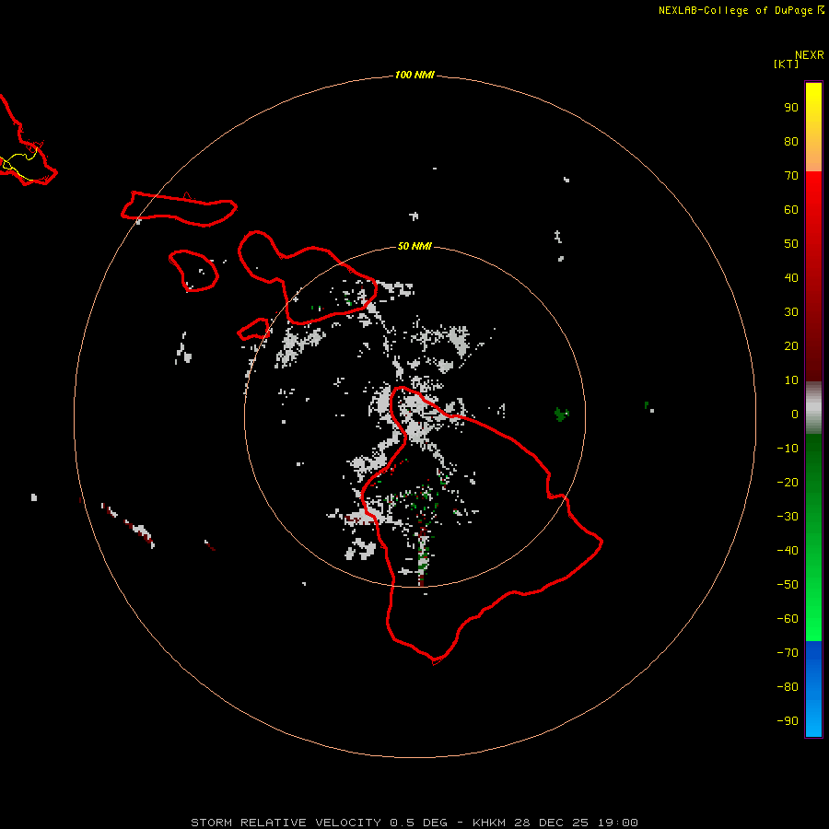The height and width of the screenshot is (829, 829).
Task: Click the blue segment of the color bar
Action: tap(813, 689)
